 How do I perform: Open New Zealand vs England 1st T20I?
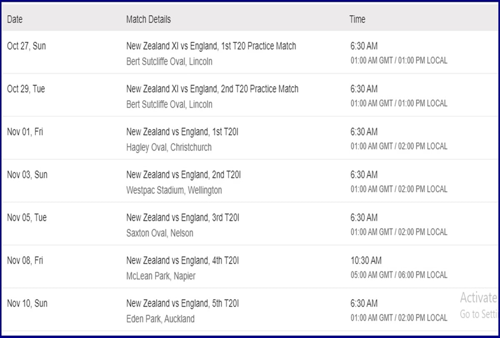pos(182,132)
